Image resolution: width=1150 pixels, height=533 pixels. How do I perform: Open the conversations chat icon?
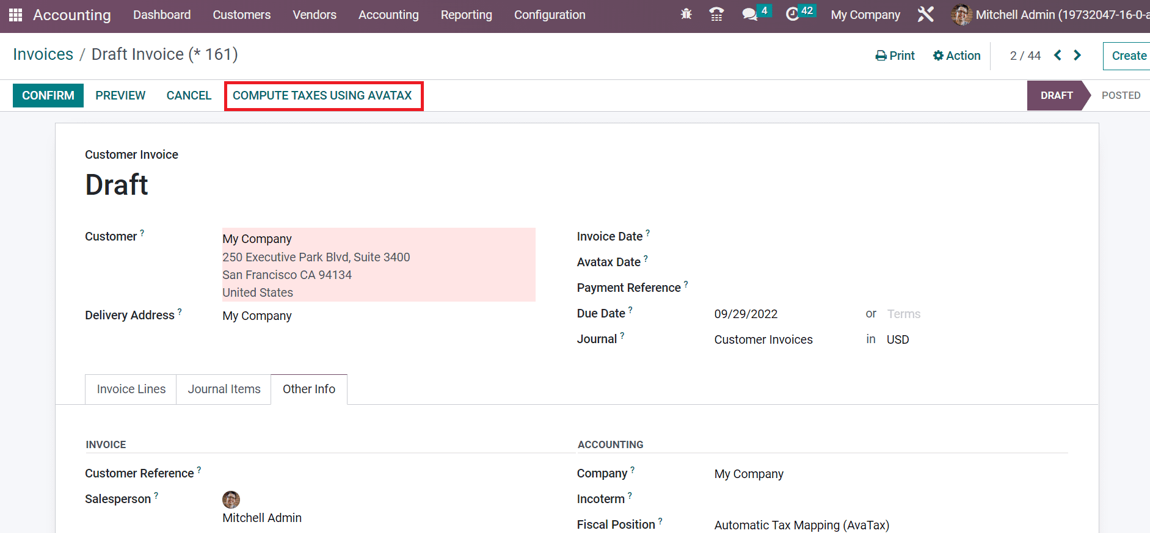[749, 14]
